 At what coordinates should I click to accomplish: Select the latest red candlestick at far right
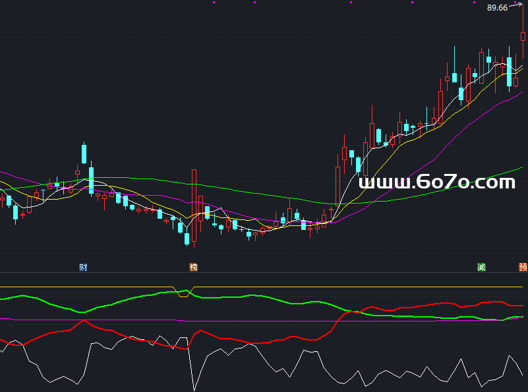click(523, 37)
